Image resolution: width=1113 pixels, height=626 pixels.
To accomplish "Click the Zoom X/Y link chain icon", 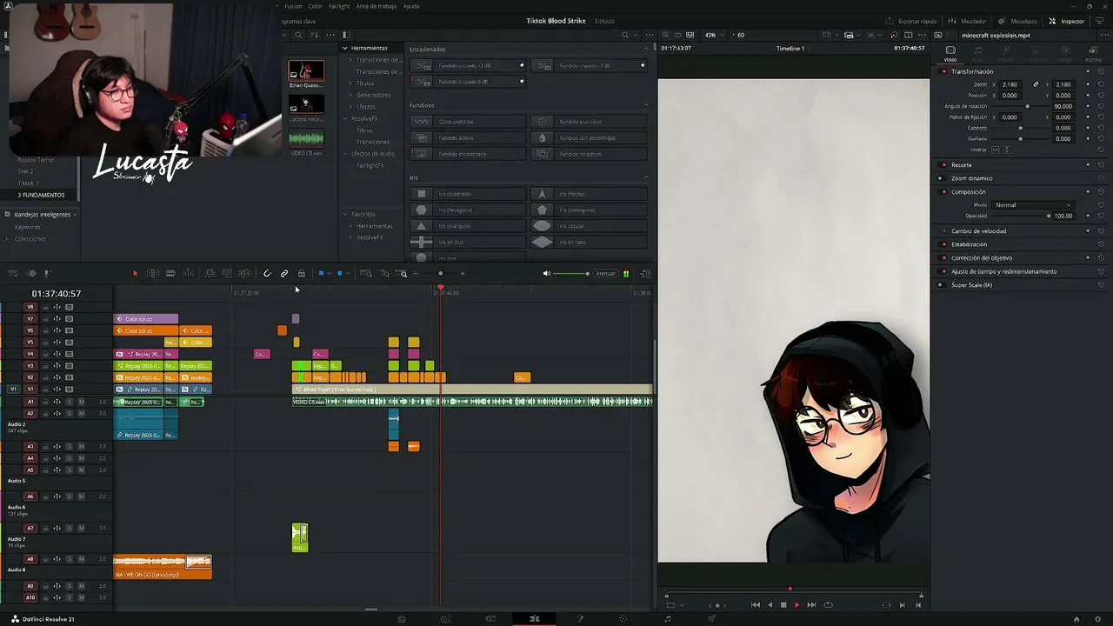I will tap(1036, 84).
